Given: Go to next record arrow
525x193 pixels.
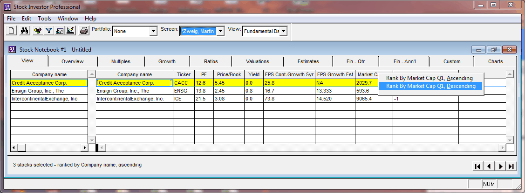Looking at the screenshot, I should pos(500,166).
